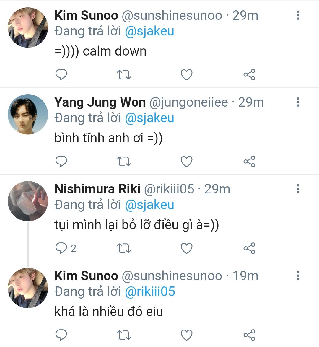This screenshot has height=347, width=319.
Task: Like Nishimura Riki's tweet
Action: [186, 248]
